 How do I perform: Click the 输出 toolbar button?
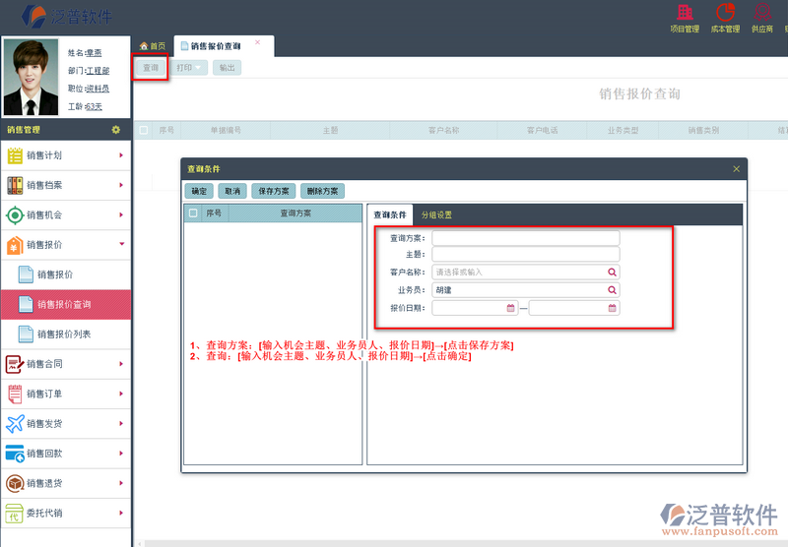point(228,68)
